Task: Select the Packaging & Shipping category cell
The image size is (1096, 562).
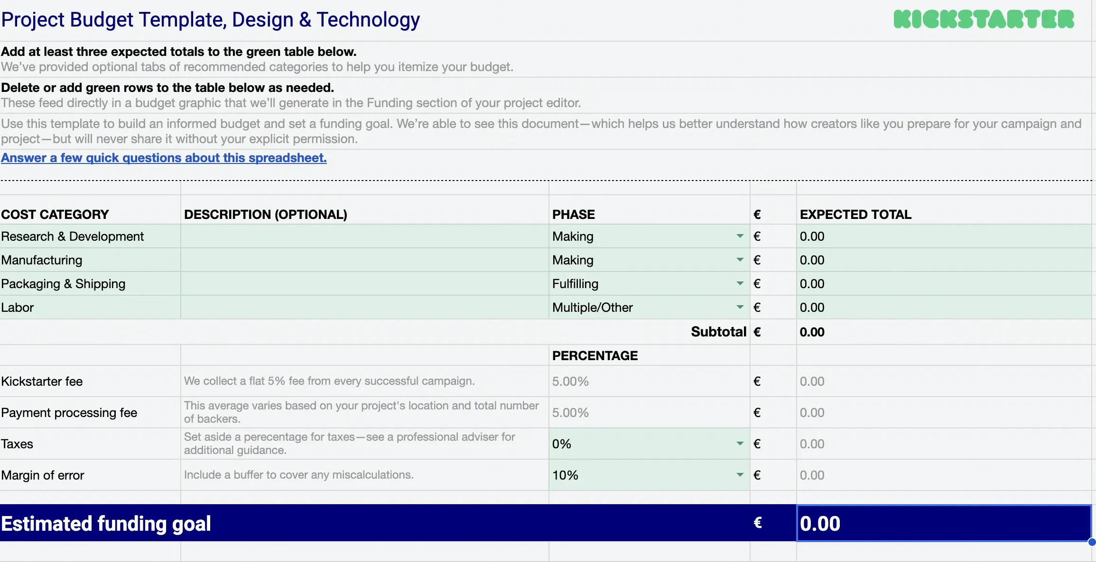Action: [90, 283]
